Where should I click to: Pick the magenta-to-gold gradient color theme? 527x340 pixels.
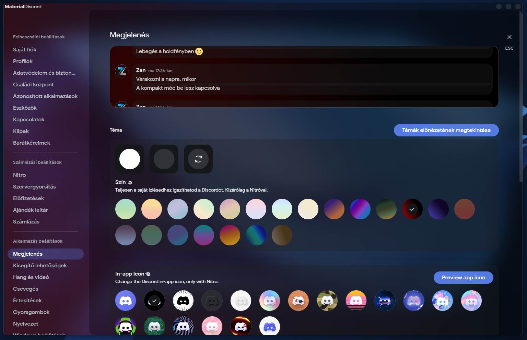pyautogui.click(x=230, y=235)
